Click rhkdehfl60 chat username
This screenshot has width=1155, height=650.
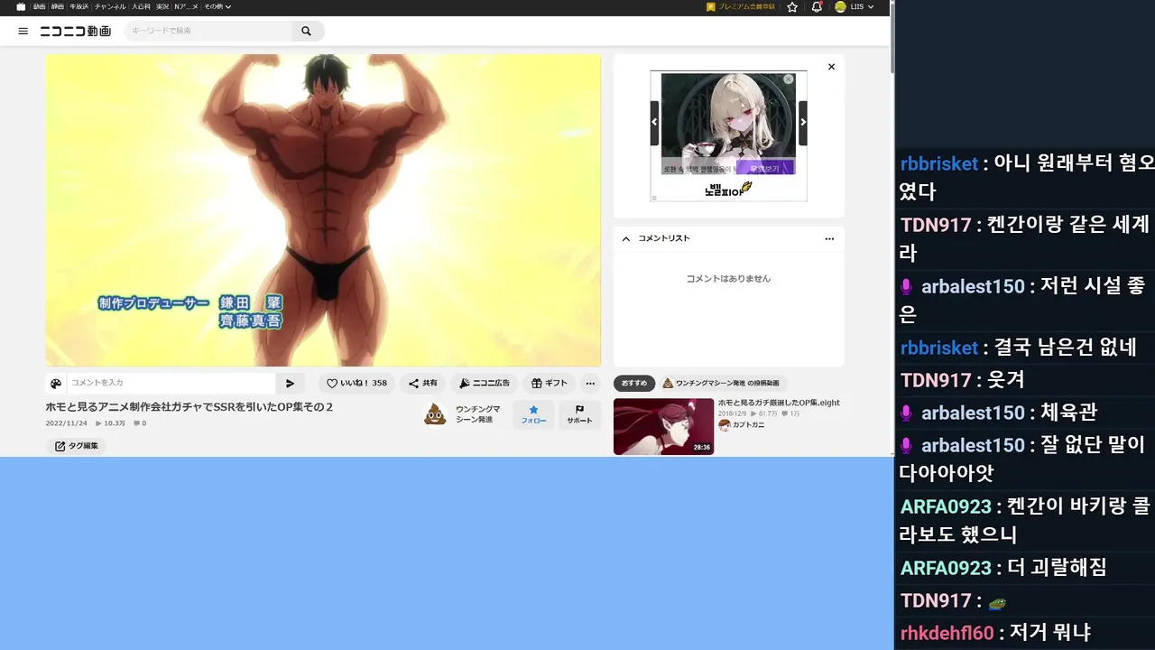click(947, 633)
